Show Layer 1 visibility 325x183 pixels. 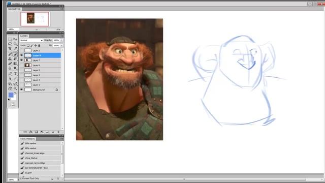click(21, 85)
